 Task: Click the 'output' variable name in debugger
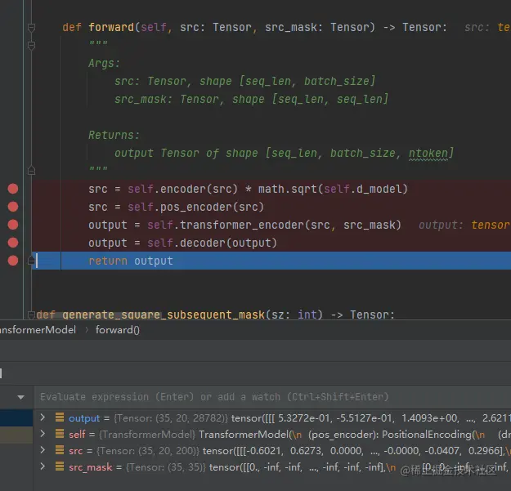pos(84,418)
